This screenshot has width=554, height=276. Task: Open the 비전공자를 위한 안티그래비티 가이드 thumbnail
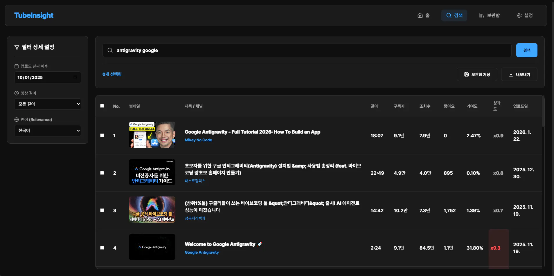[152, 172]
